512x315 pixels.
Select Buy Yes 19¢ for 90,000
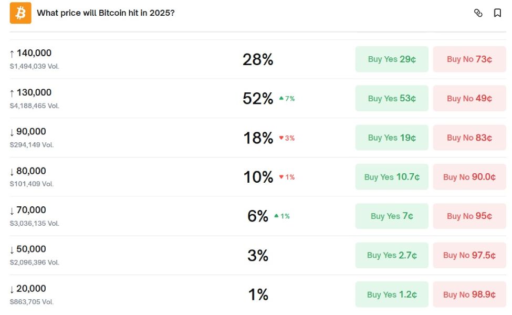[392, 138]
